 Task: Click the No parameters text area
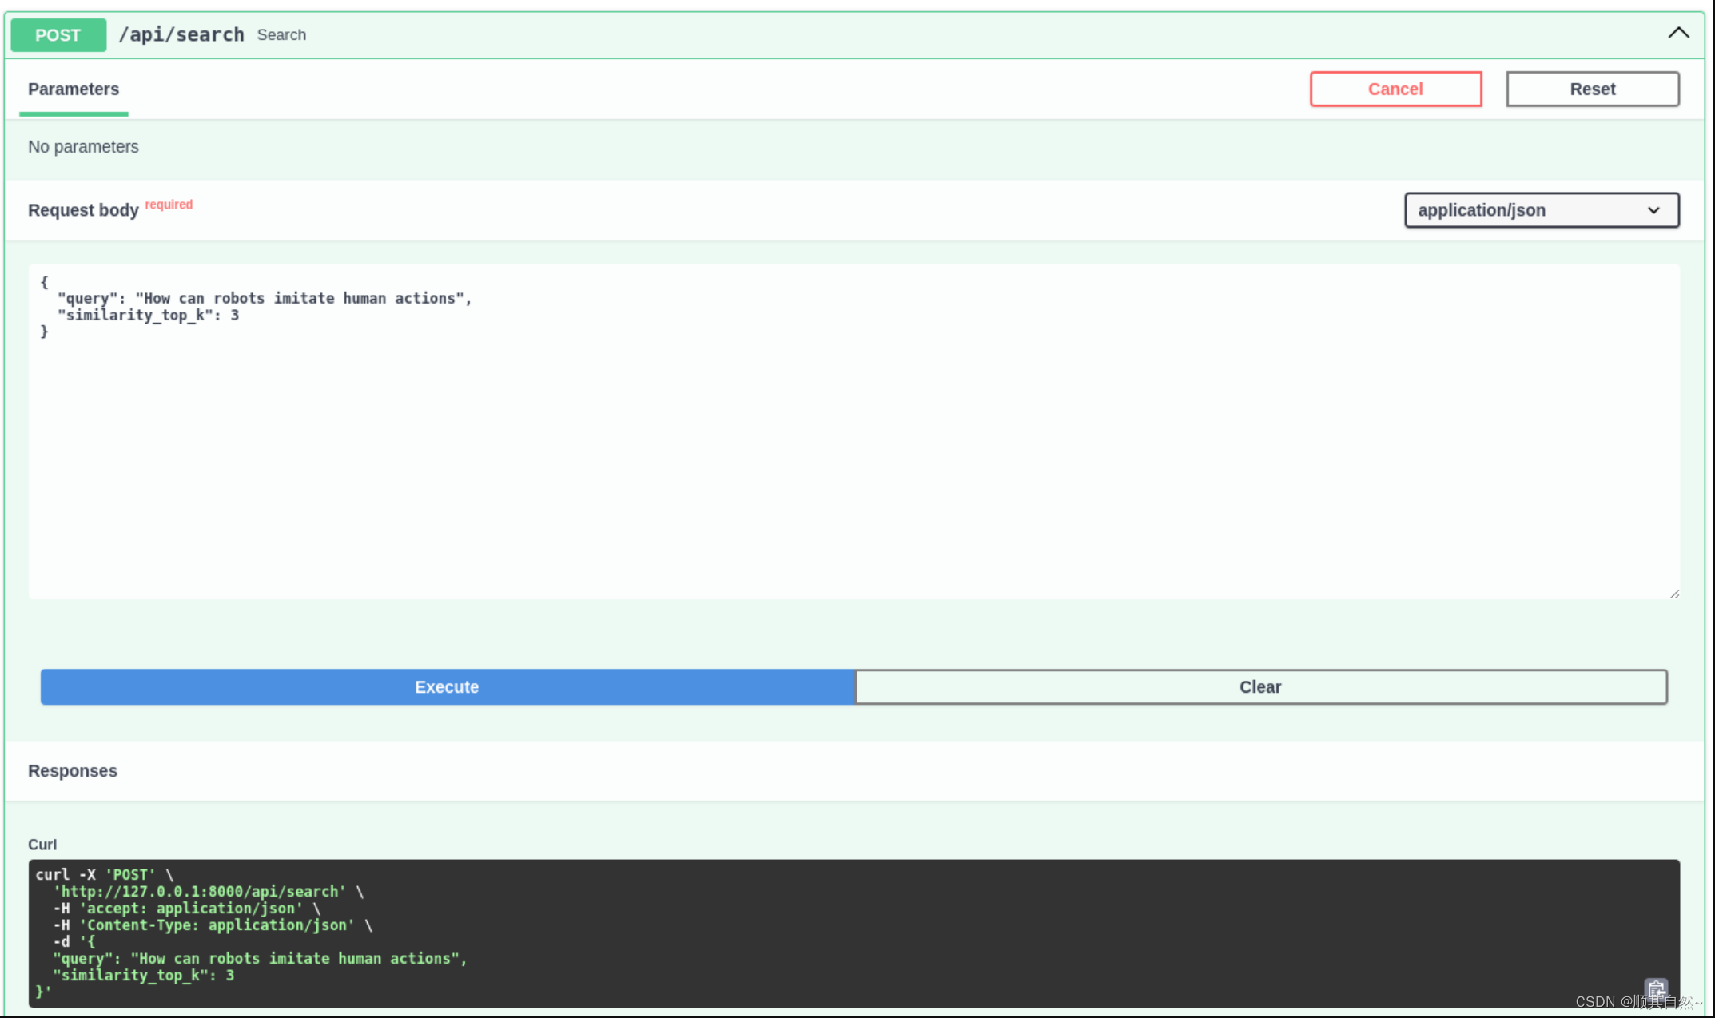83,146
